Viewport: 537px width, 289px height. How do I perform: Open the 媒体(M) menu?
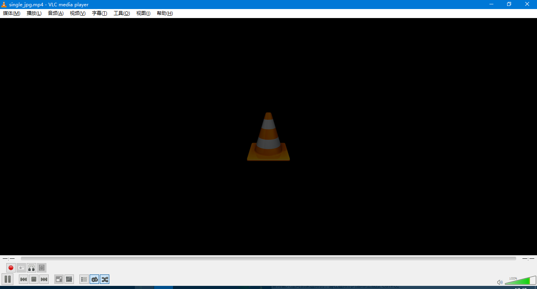click(x=11, y=13)
